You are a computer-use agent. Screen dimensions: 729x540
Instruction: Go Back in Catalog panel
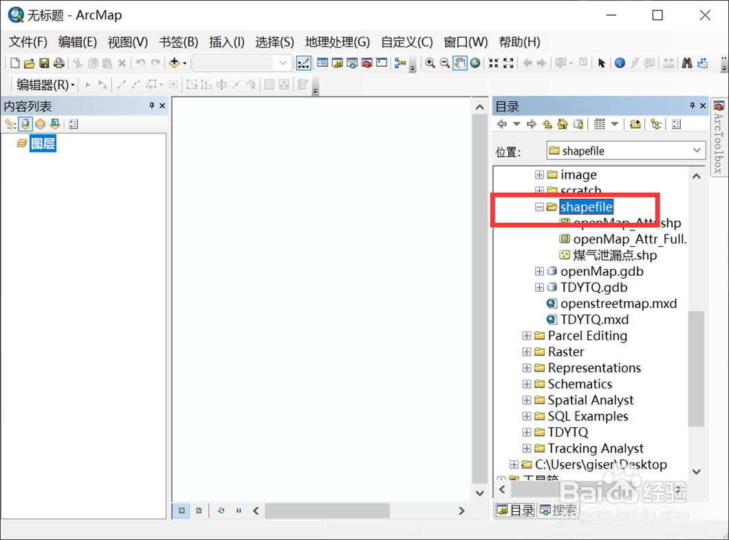[x=502, y=125]
